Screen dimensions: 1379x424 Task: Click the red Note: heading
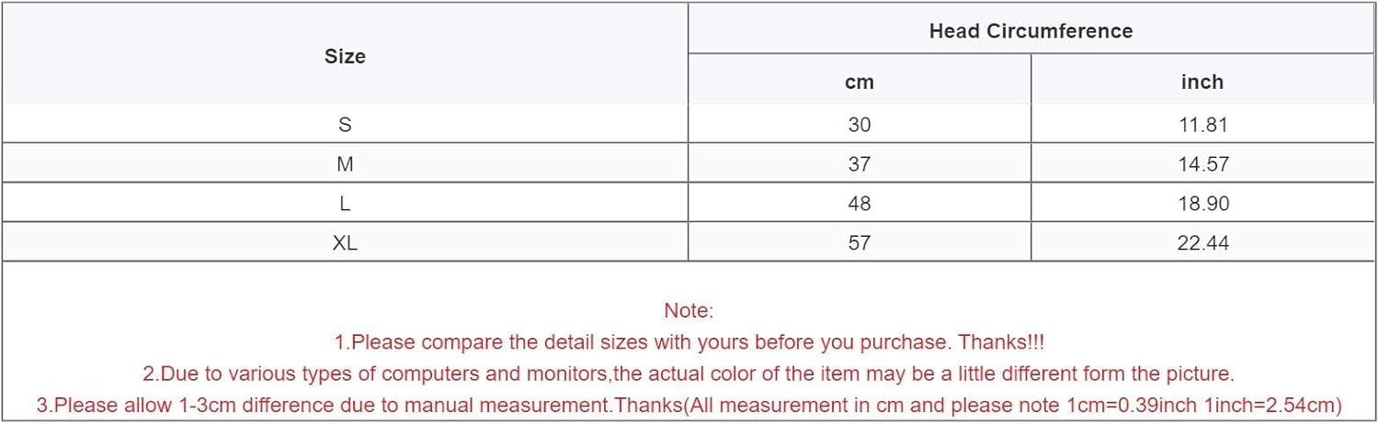point(689,311)
